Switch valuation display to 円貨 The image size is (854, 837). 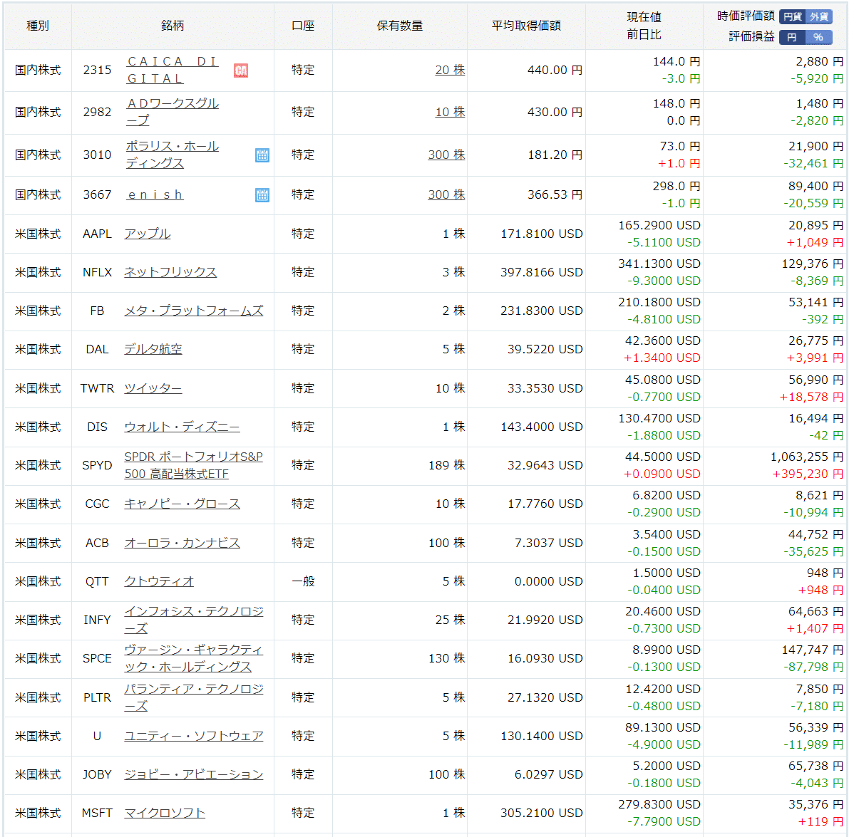coord(793,16)
